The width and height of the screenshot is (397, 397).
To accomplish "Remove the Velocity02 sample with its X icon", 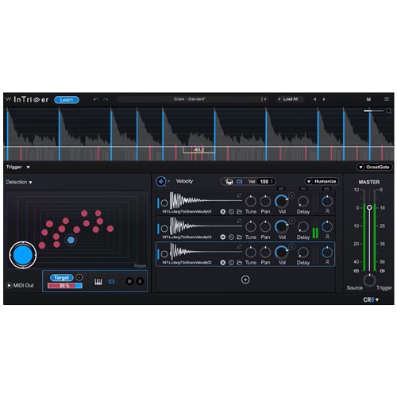I will 223,262.
